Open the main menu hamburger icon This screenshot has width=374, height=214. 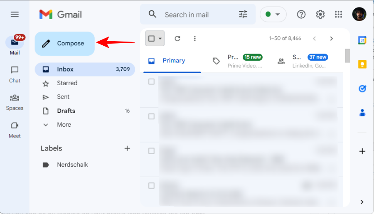pos(15,14)
